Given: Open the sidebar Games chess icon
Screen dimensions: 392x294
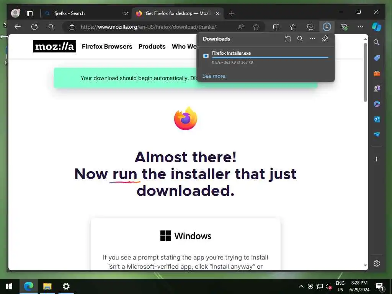Looking at the screenshot, I should coord(377,88).
